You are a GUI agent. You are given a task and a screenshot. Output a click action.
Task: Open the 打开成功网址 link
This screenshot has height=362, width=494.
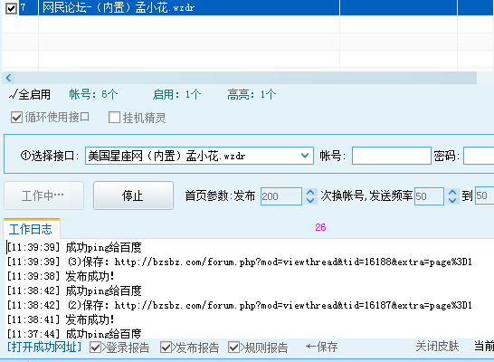[44, 348]
